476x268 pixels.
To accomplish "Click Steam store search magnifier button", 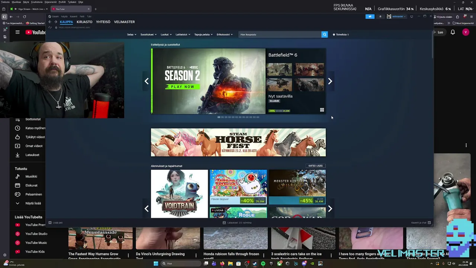I will click(324, 34).
